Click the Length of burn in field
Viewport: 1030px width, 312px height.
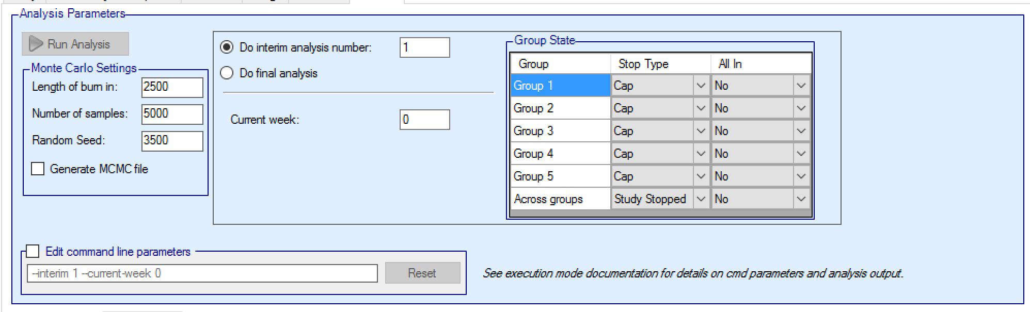pyautogui.click(x=172, y=87)
